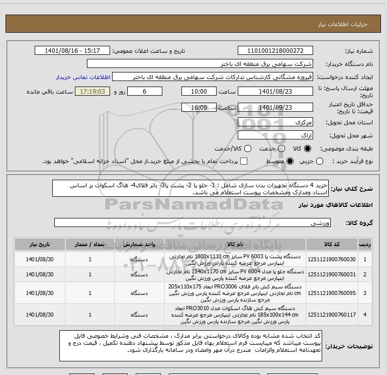Click the buyer notes text area
Viewport: 387px width, 375px height.
pos(190,346)
